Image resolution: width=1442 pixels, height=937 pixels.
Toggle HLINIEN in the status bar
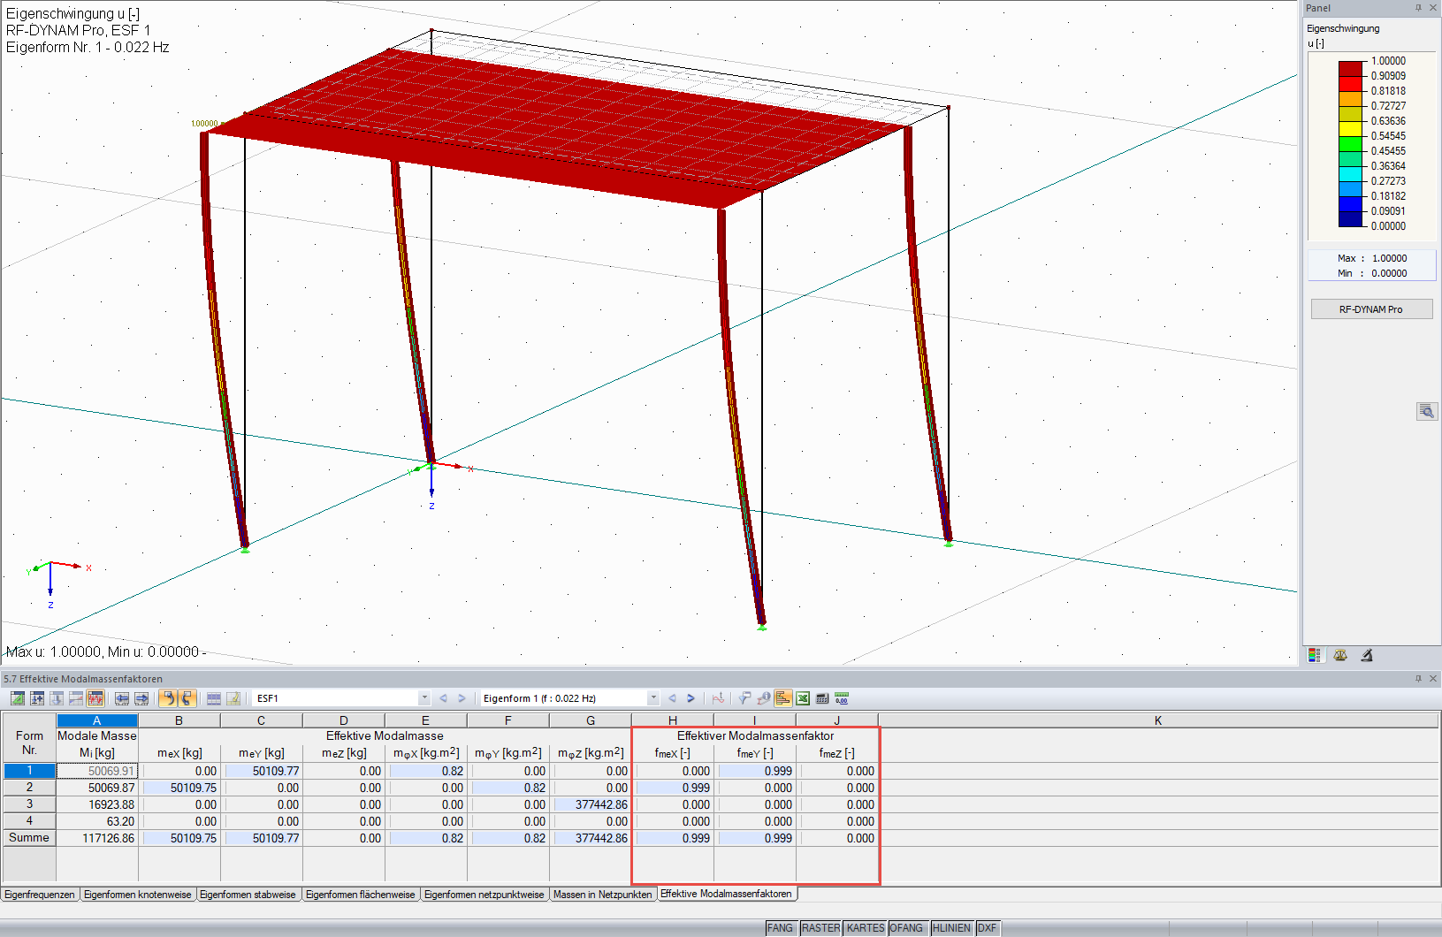[x=951, y=928]
